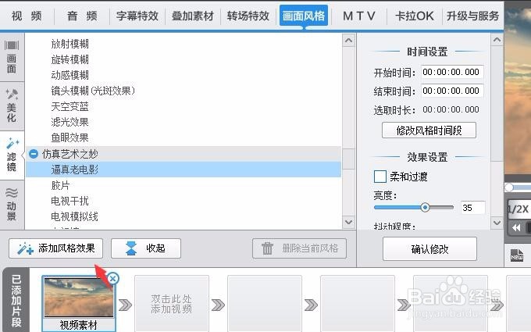The height and width of the screenshot is (332, 531).
Task: Enable the 柔和过渡 checkbox
Action: (x=380, y=177)
